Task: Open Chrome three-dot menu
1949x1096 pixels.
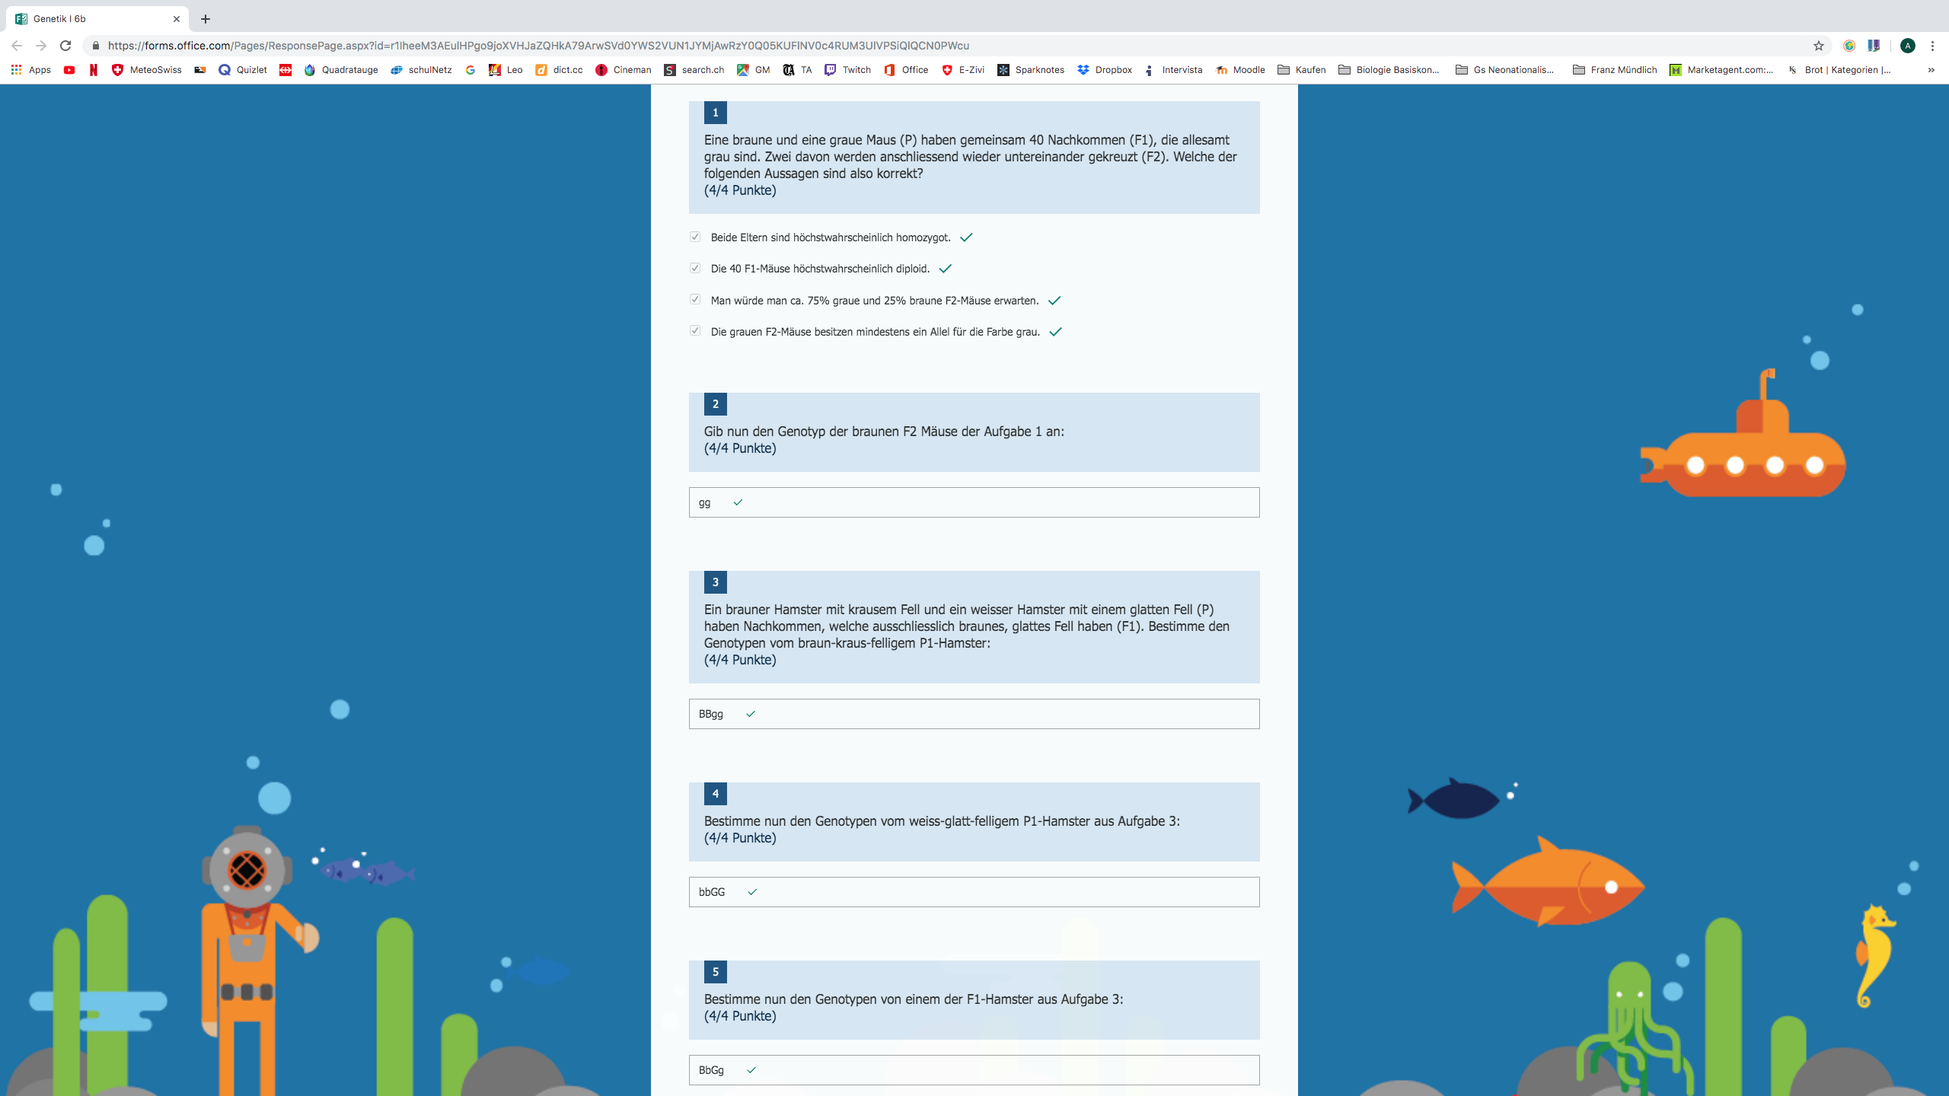Action: (1932, 46)
